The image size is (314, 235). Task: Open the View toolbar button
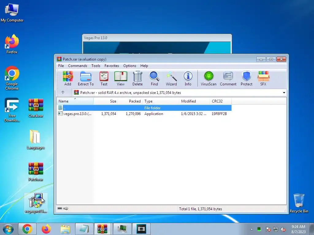121,78
